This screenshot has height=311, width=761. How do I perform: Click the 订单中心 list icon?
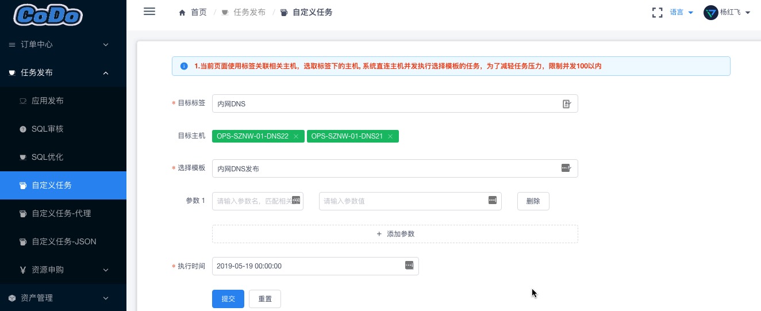12,44
